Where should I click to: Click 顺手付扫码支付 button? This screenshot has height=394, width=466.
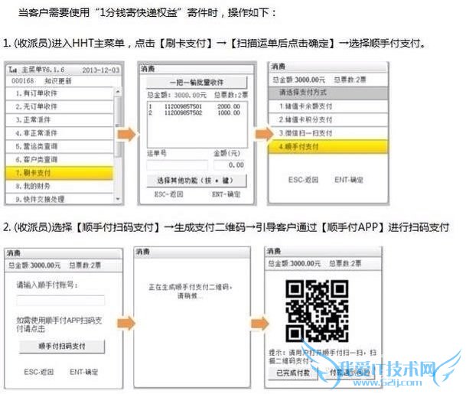[x=62, y=346]
